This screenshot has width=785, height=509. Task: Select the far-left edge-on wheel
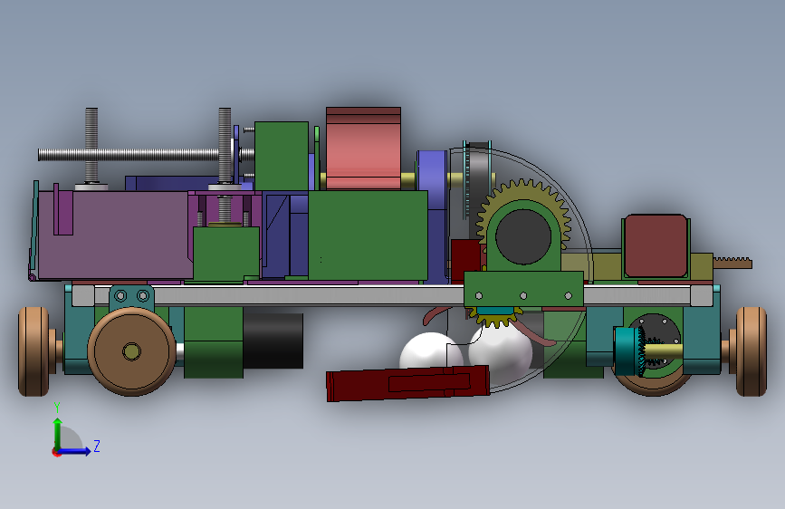pyautogui.click(x=34, y=351)
